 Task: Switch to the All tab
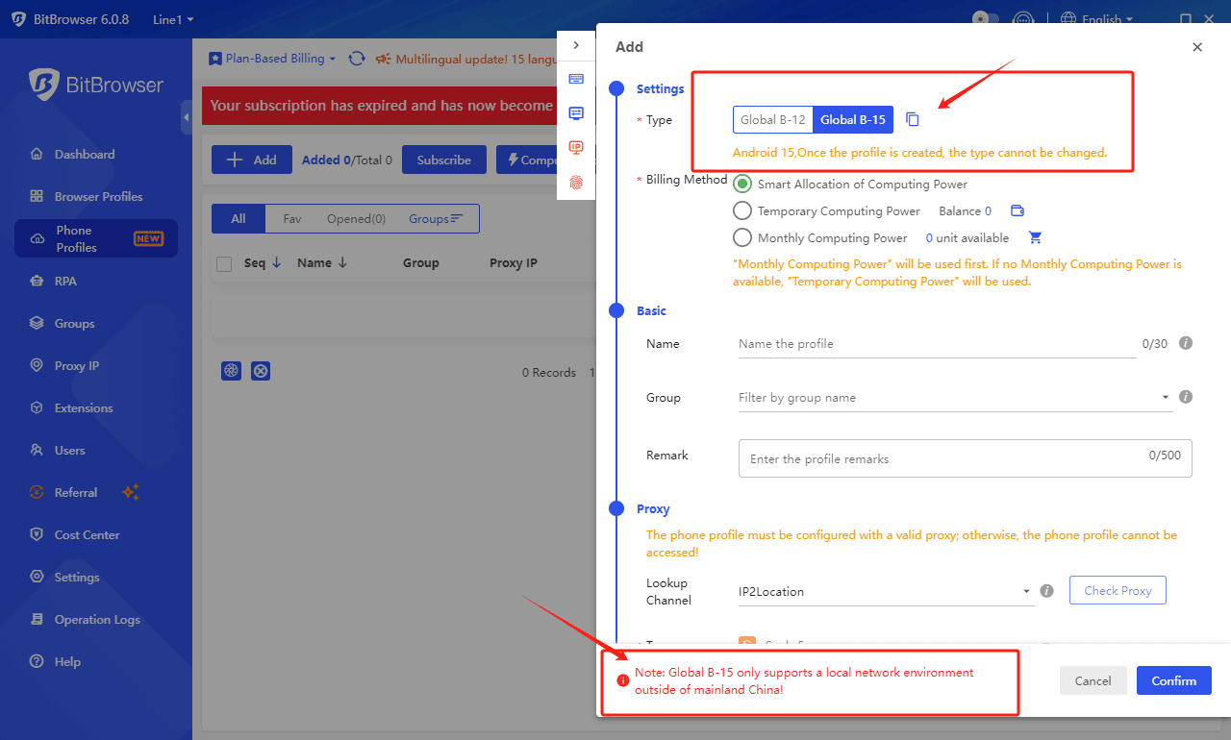tap(239, 219)
